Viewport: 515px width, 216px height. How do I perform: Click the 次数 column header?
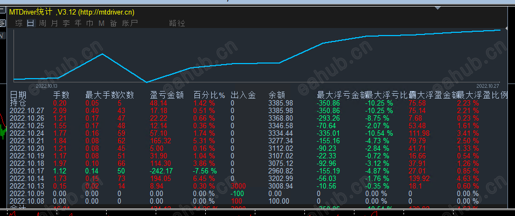click(x=126, y=95)
